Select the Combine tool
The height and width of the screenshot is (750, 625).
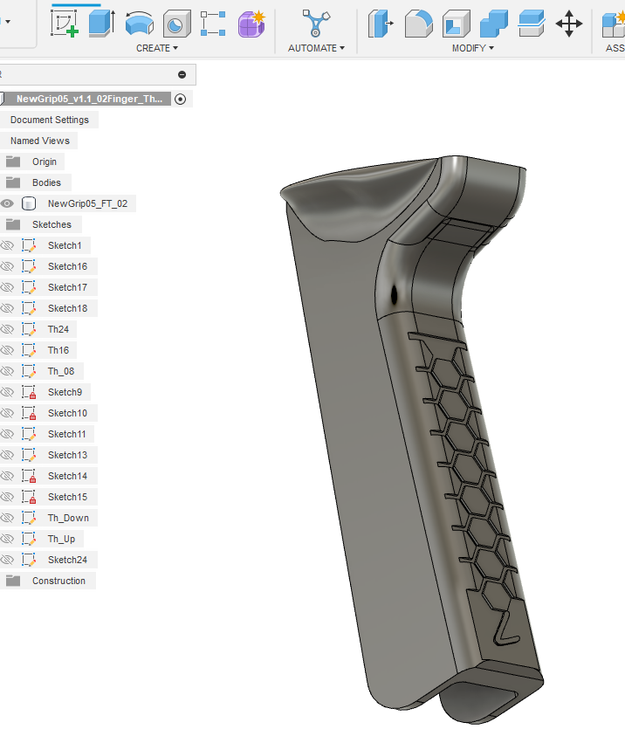click(493, 24)
